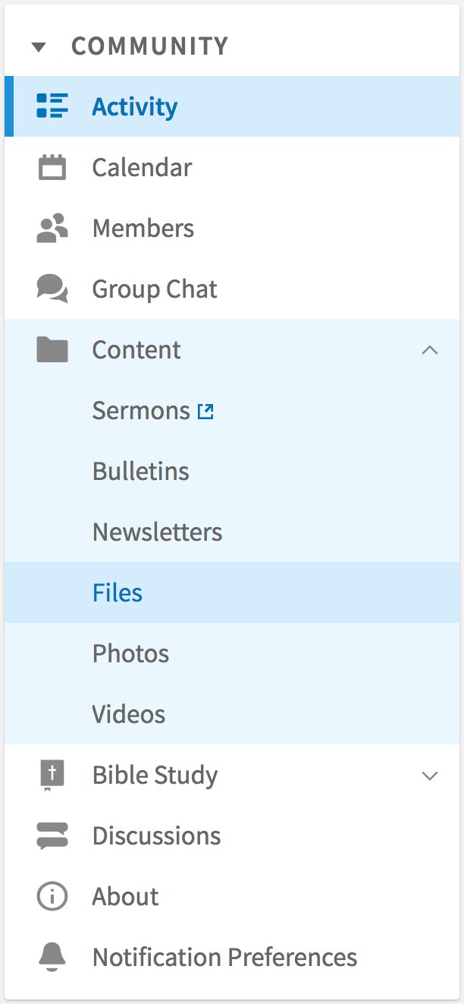Click the Group Chat bubbles icon

(x=52, y=289)
